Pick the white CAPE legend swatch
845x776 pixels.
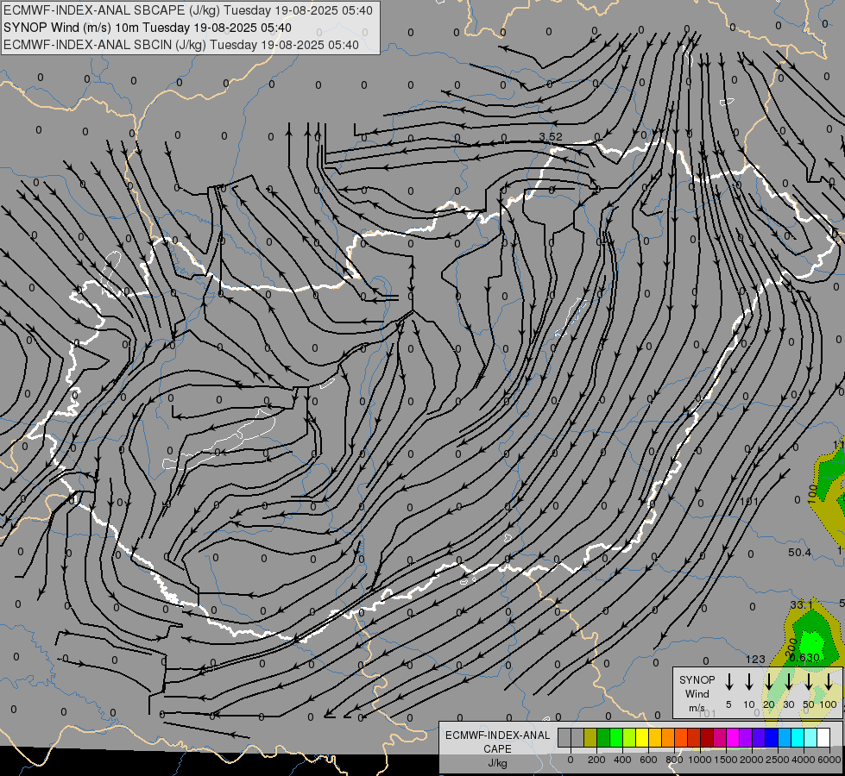pyautogui.click(x=823, y=737)
